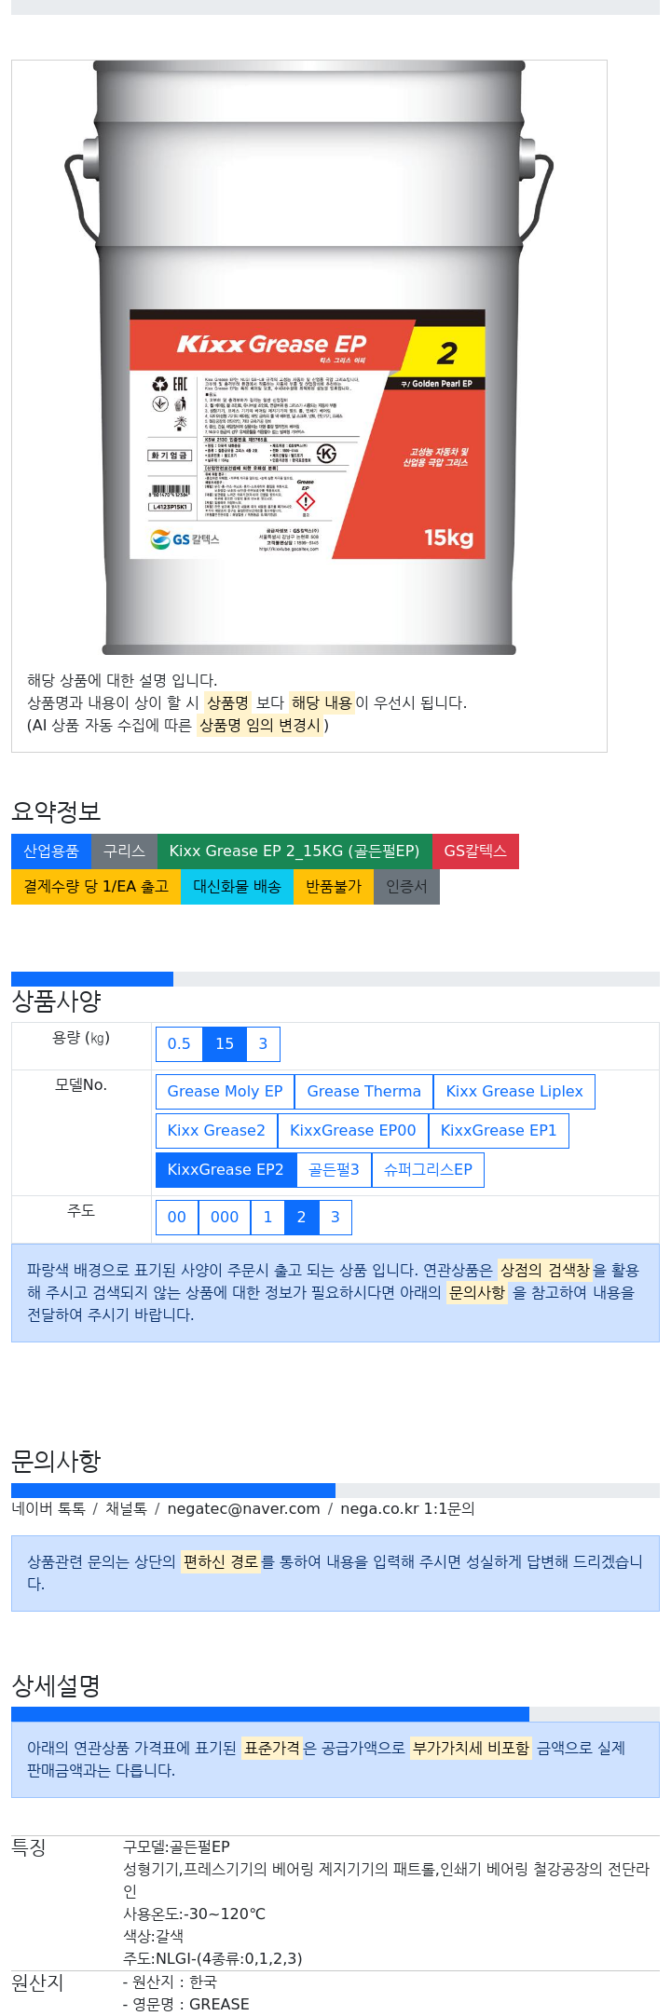Viewport: 671px width, 2016px height.
Task: Choose the 슈퍼그리스EP model option
Action: pos(428,1169)
